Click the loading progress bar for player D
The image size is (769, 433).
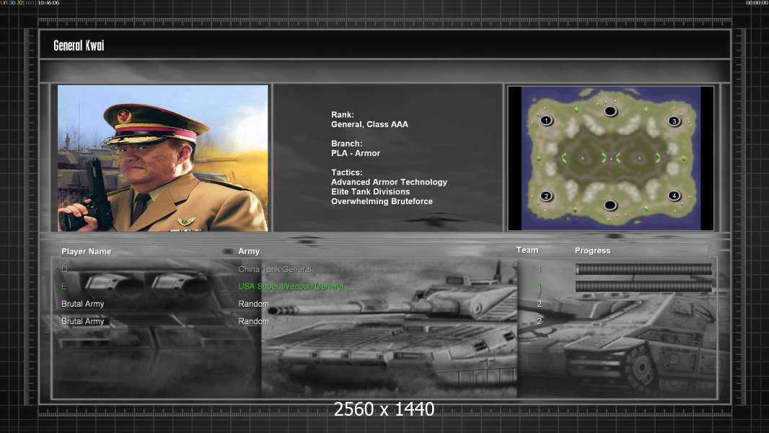coord(643,268)
